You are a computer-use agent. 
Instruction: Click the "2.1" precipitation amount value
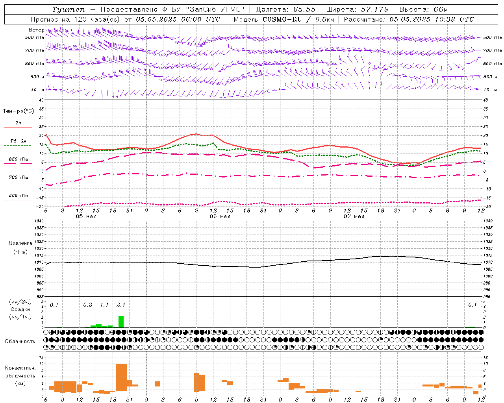[x=121, y=305]
